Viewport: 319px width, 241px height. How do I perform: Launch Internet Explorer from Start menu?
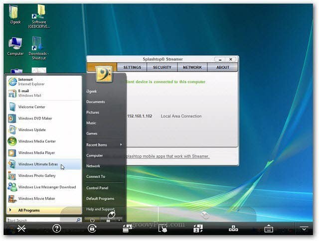pos(44,82)
